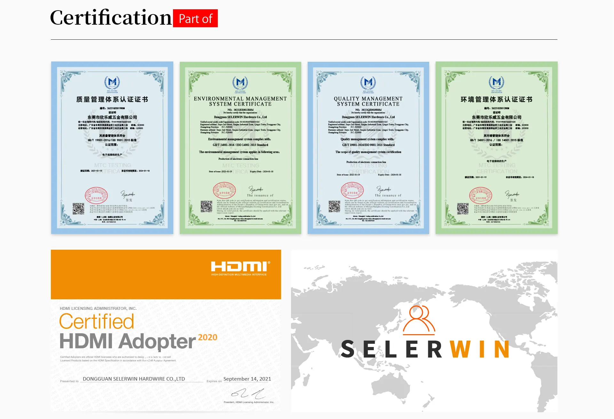Click the "ENVIRONMENTAL MANAGEMENT SYSTEM CERTIFICATE" title

click(x=240, y=101)
